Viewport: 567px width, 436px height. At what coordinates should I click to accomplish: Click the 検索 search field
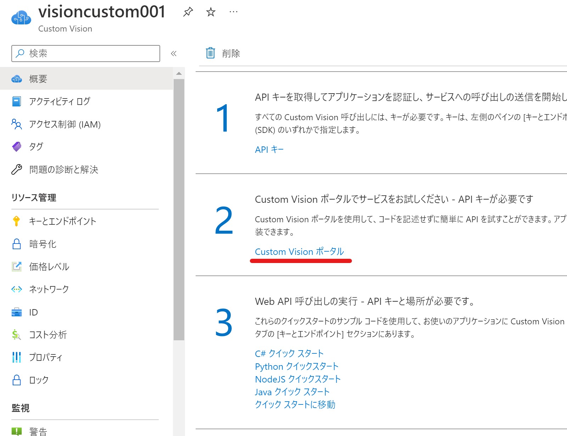[86, 54]
